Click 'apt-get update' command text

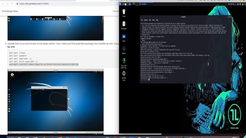pos(18,56)
